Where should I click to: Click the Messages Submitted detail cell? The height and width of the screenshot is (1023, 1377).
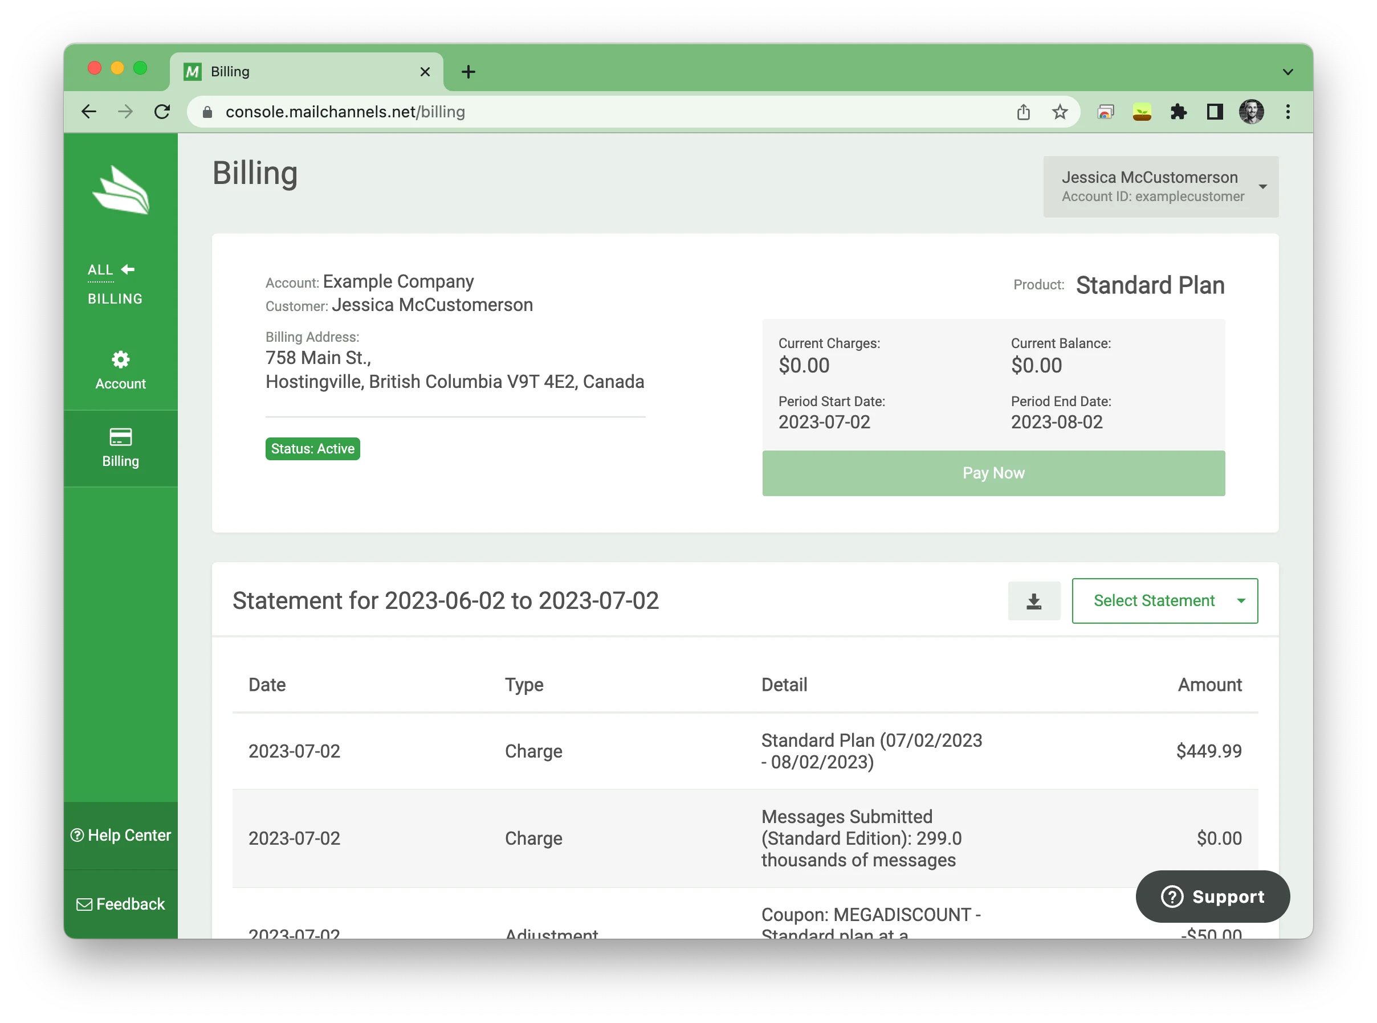(x=861, y=838)
